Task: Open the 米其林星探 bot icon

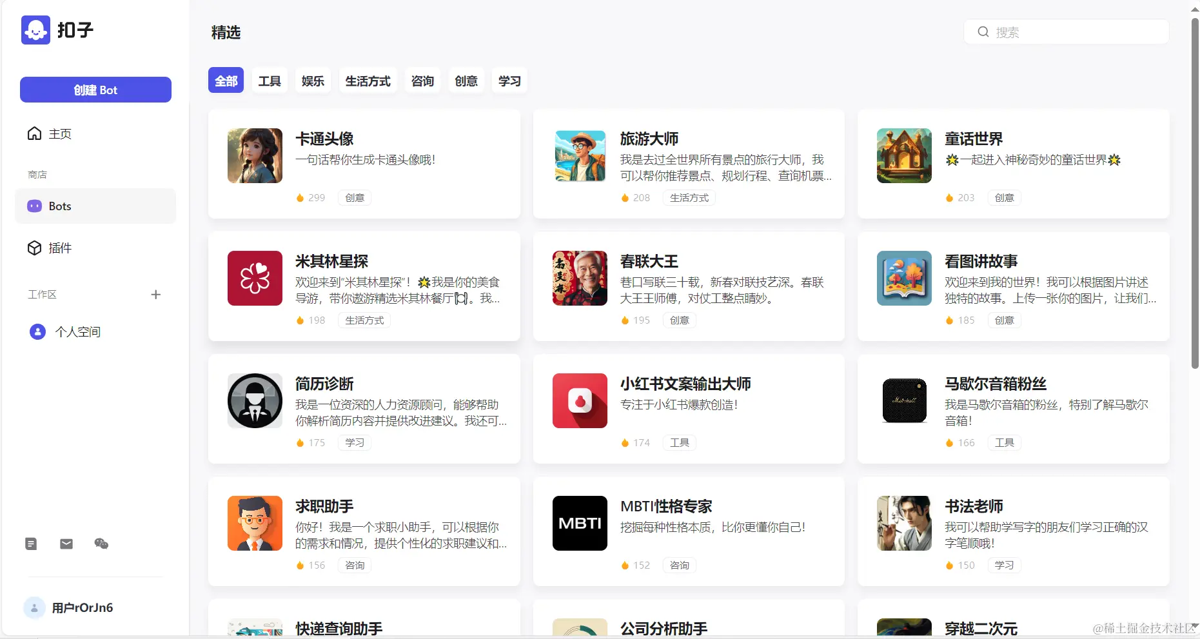Action: coord(255,278)
